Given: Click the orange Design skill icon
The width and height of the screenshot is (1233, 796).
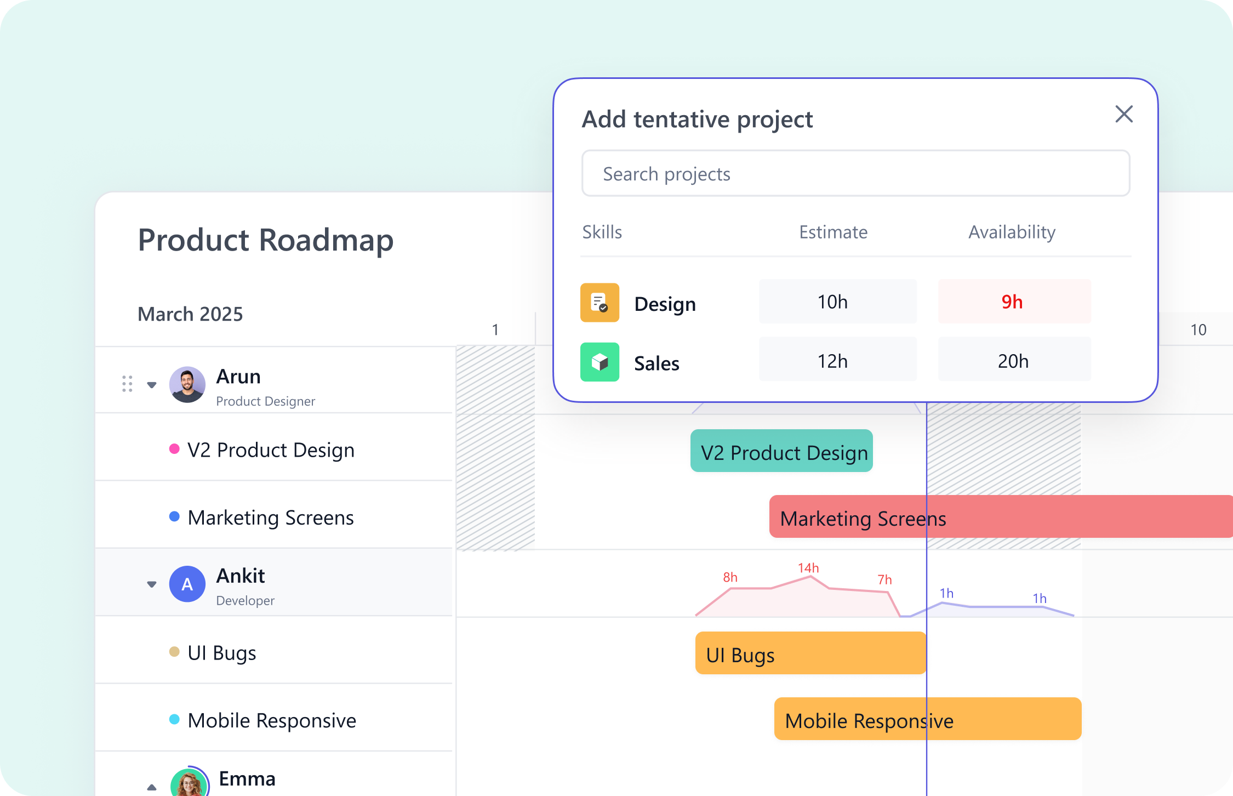Looking at the screenshot, I should point(600,303).
